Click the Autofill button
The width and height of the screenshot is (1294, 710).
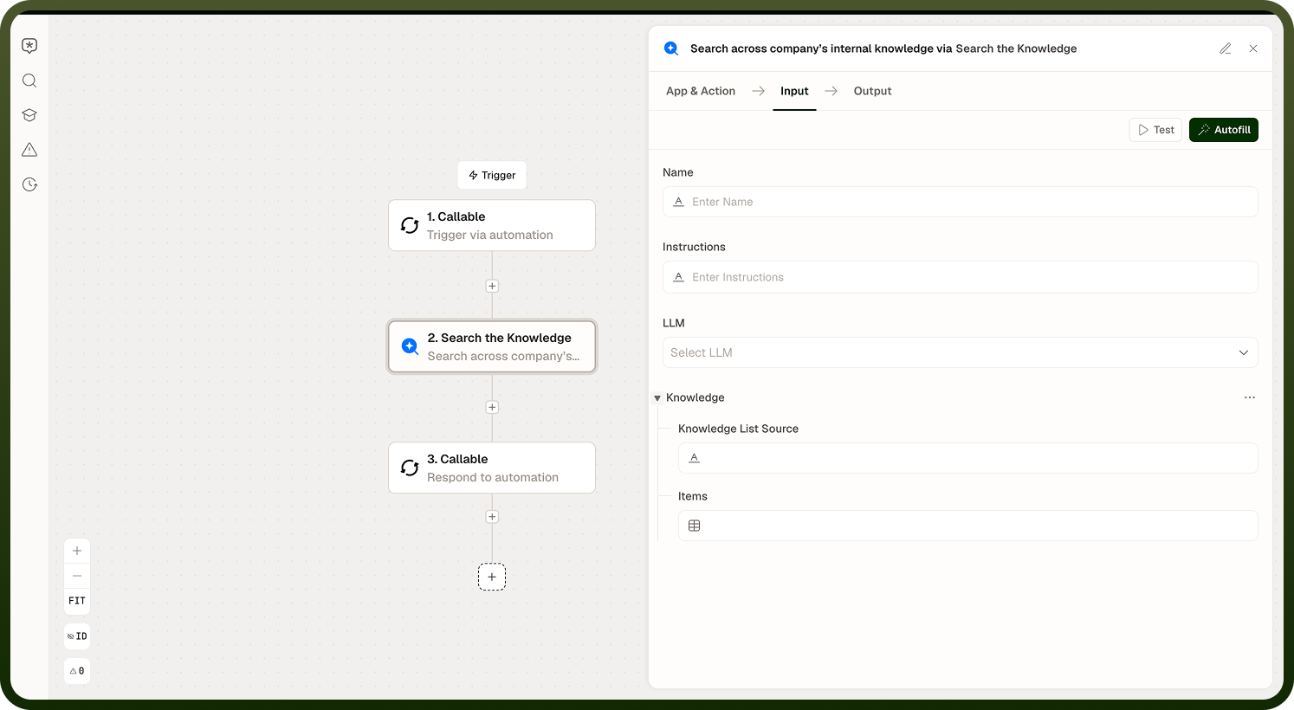point(1223,130)
